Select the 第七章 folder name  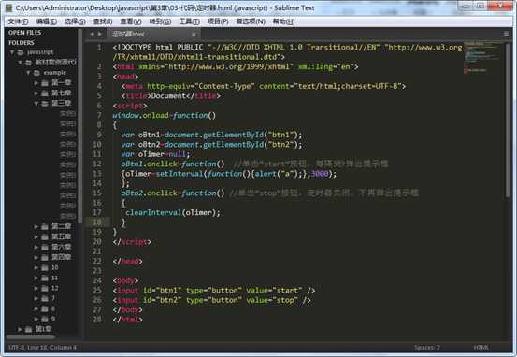pyautogui.click(x=62, y=93)
